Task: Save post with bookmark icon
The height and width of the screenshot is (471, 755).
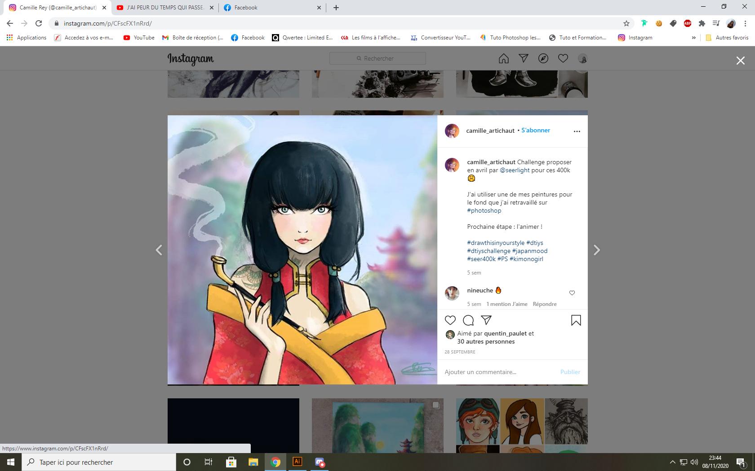Action: (576, 320)
